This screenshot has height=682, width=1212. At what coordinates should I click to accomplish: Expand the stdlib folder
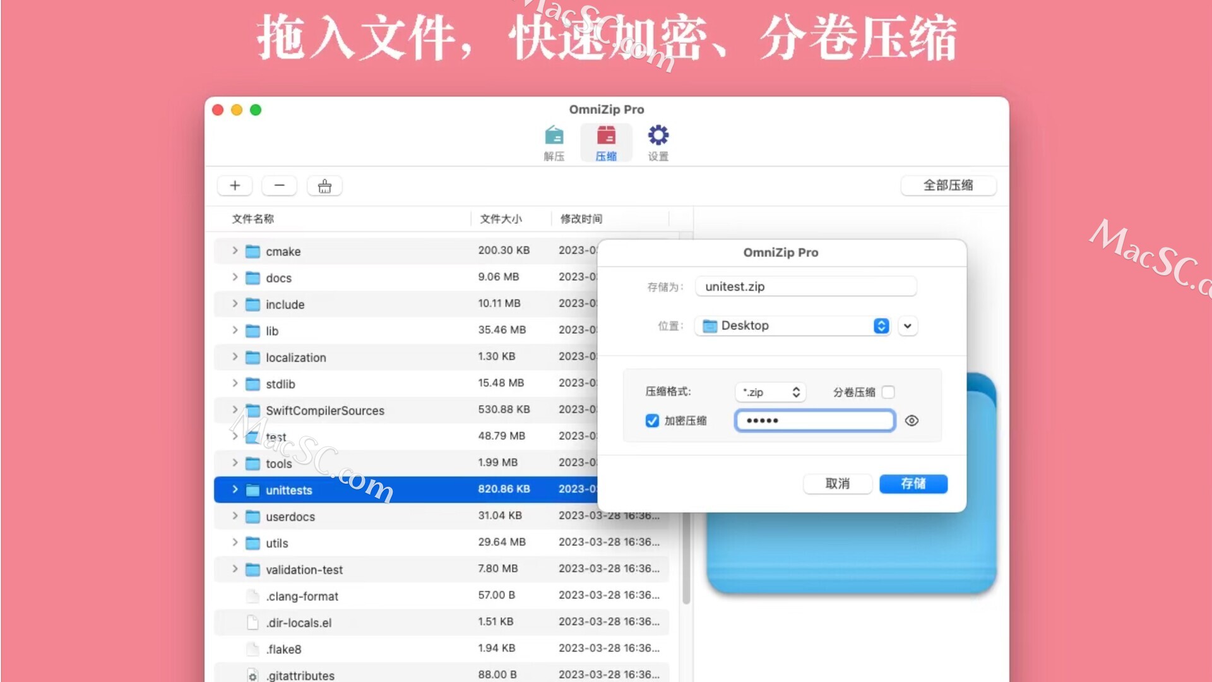[235, 383]
